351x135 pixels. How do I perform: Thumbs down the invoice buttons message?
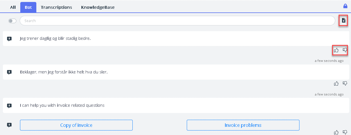(345, 132)
